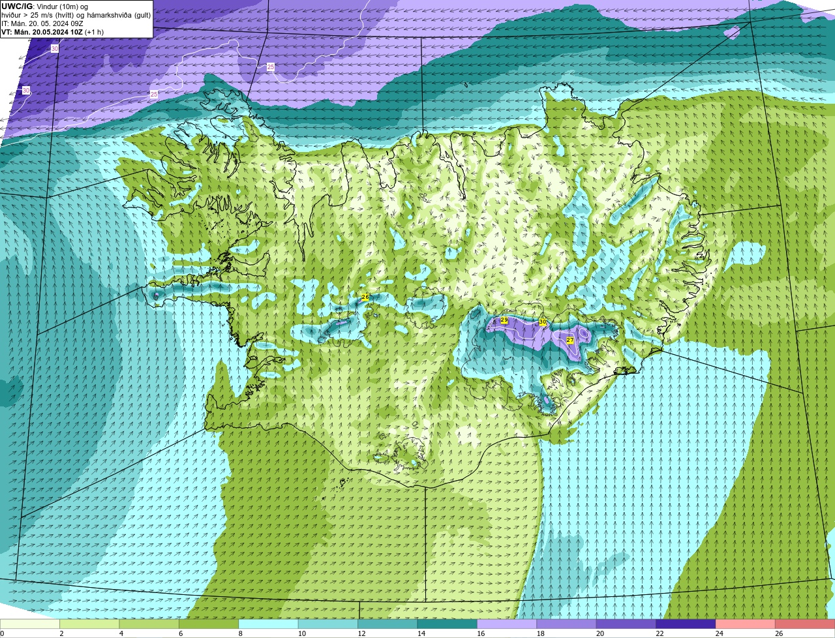The image size is (835, 638).
Task: Select the 8–10 m/s light cyan legend swatch
Action: 269,624
